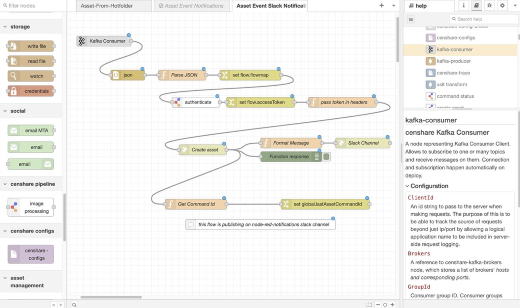
Task: Pick the read file palette node
Action: click(x=31, y=61)
